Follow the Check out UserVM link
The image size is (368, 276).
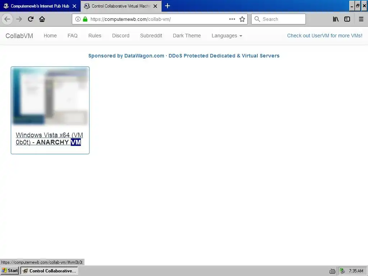pos(325,36)
